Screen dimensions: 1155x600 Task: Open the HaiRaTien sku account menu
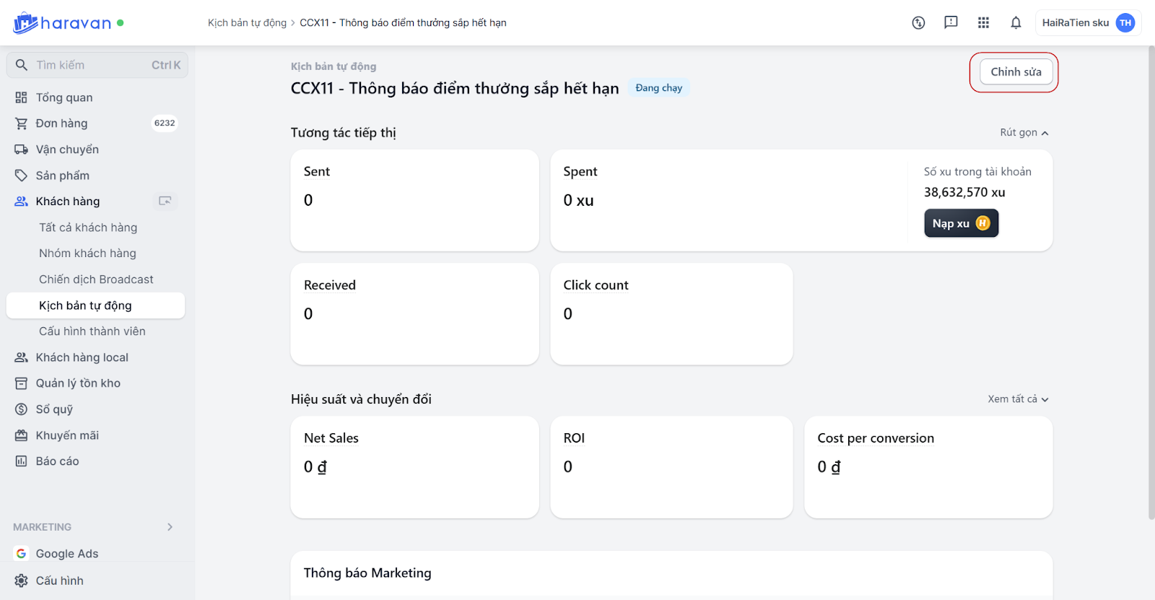coord(1087,23)
